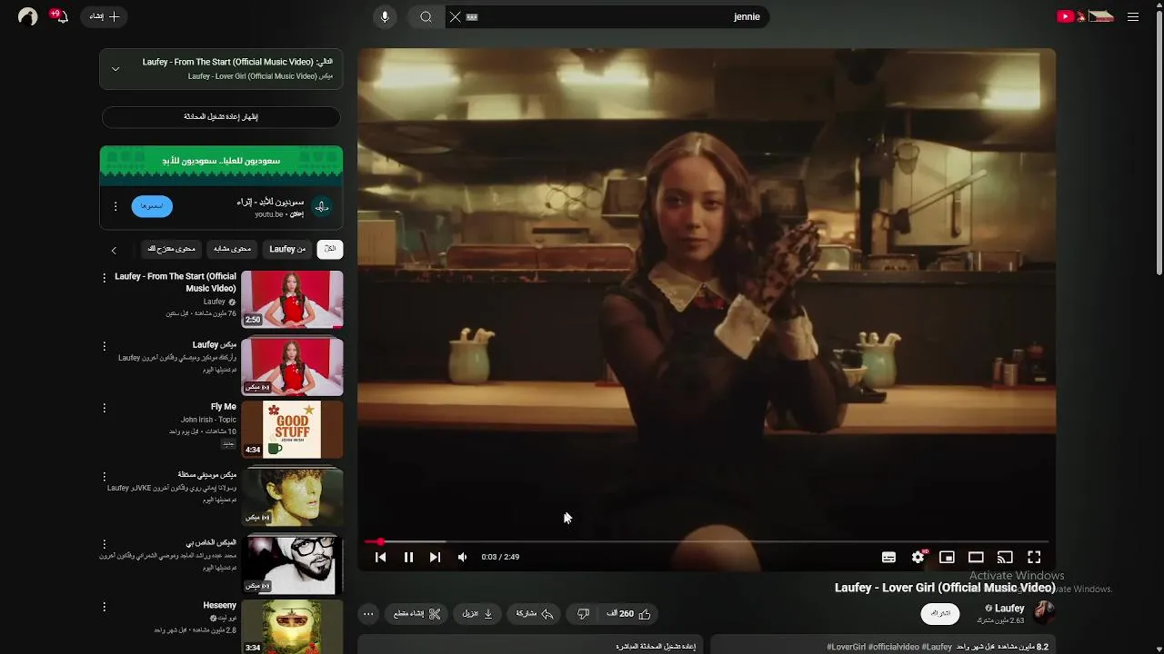Open the Create (إنشاء) button
1164x654 pixels.
point(105,16)
